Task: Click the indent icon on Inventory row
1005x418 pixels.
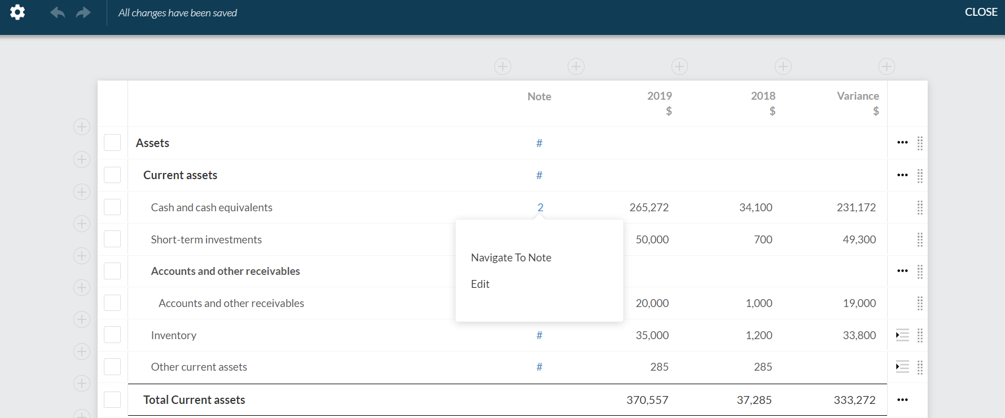Action: click(x=902, y=336)
